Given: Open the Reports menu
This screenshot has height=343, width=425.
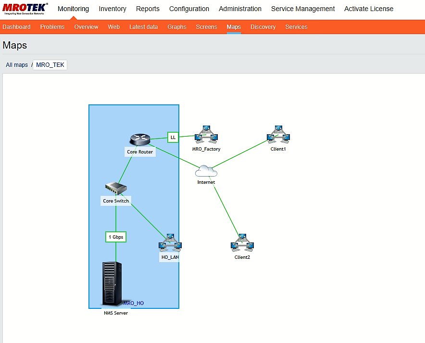Looking at the screenshot, I should (148, 9).
